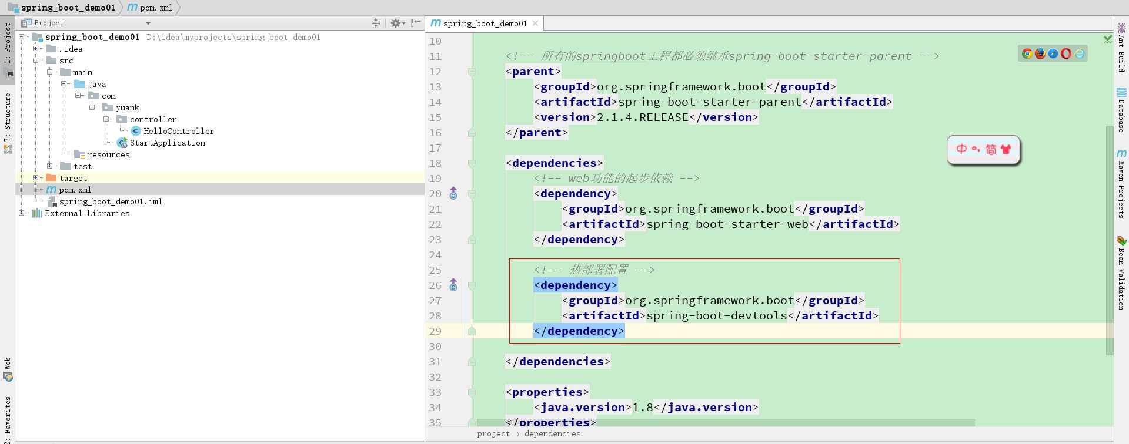This screenshot has width=1129, height=444.
Task: Click the editor vertical scrollbar thumb
Action: click(1110, 240)
